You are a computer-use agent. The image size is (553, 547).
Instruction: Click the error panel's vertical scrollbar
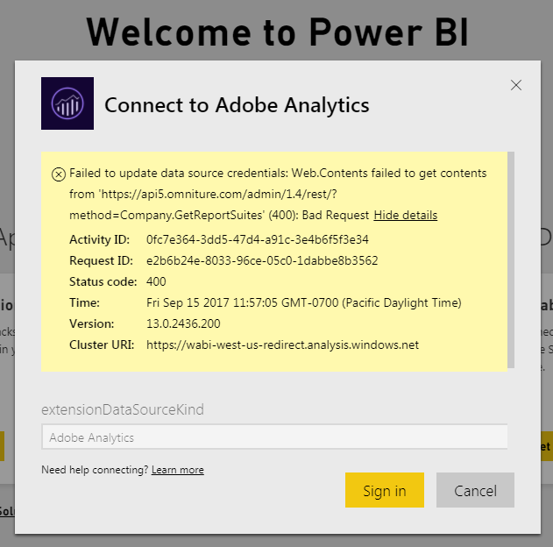pos(511,263)
